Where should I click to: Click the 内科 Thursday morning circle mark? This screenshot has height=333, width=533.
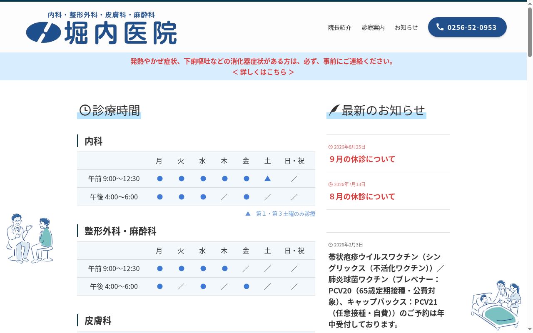[225, 179]
